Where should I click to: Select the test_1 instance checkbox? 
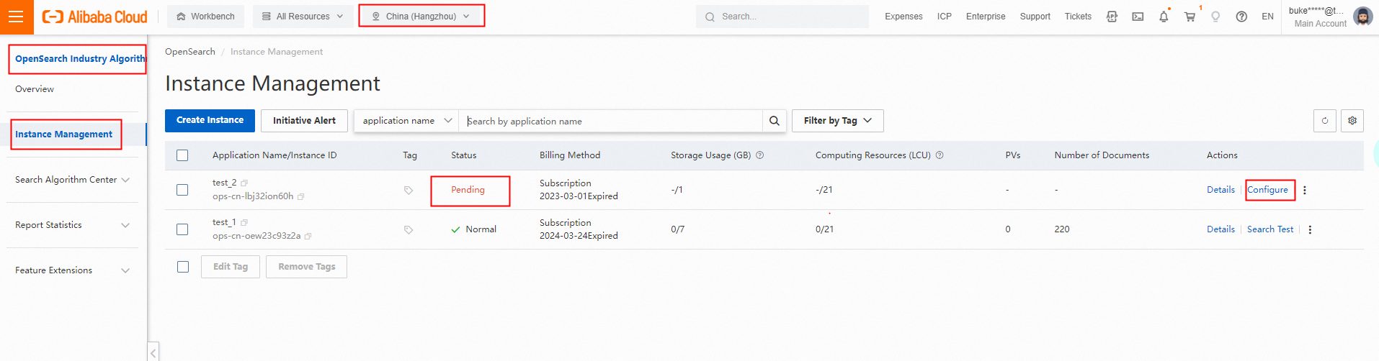(182, 229)
